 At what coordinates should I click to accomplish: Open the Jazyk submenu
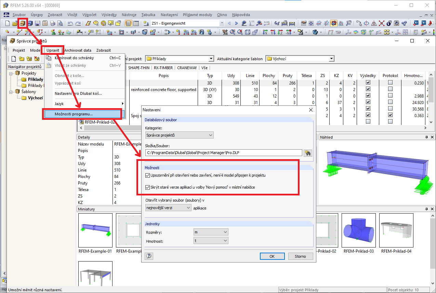pos(84,104)
